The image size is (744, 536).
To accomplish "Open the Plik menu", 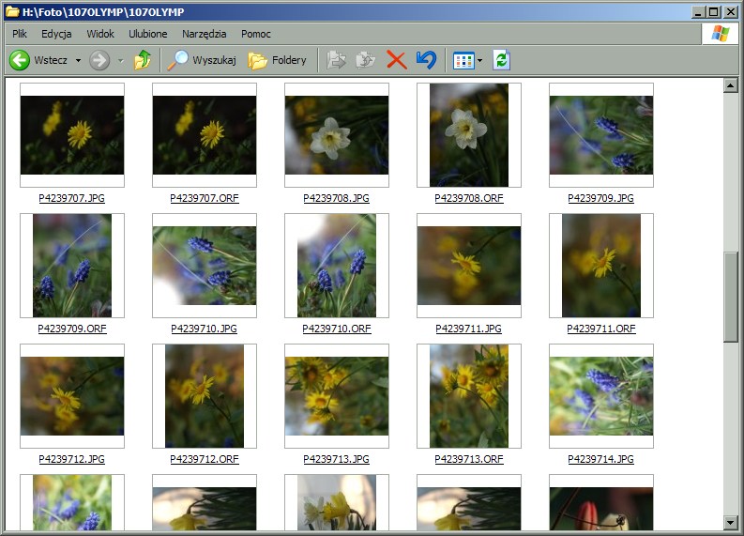I will 20,34.
